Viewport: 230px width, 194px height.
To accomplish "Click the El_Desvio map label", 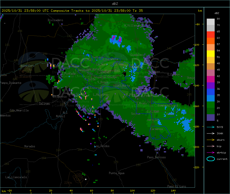I will [60, 97].
